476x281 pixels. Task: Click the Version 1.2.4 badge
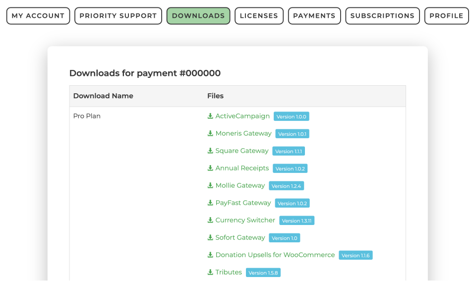[286, 186]
